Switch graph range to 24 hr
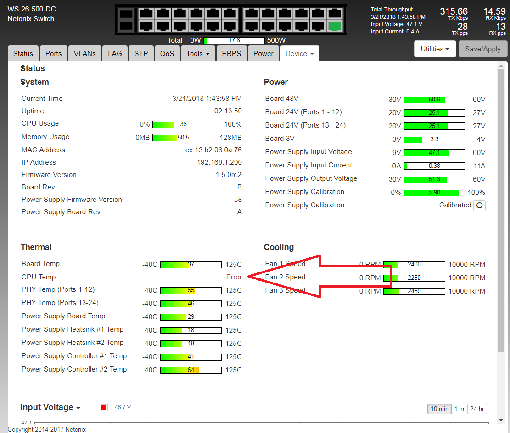 coord(477,409)
